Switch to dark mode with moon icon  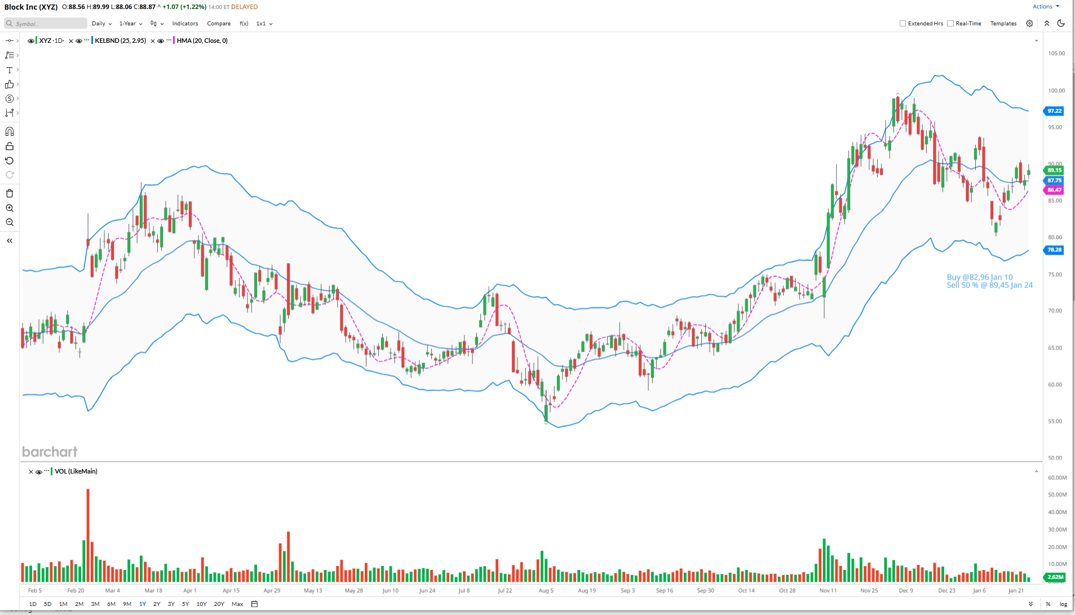tap(1061, 23)
